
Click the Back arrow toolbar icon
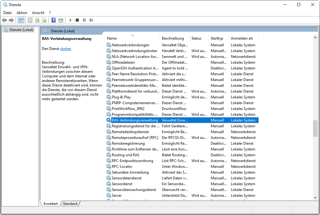click(x=4, y=20)
